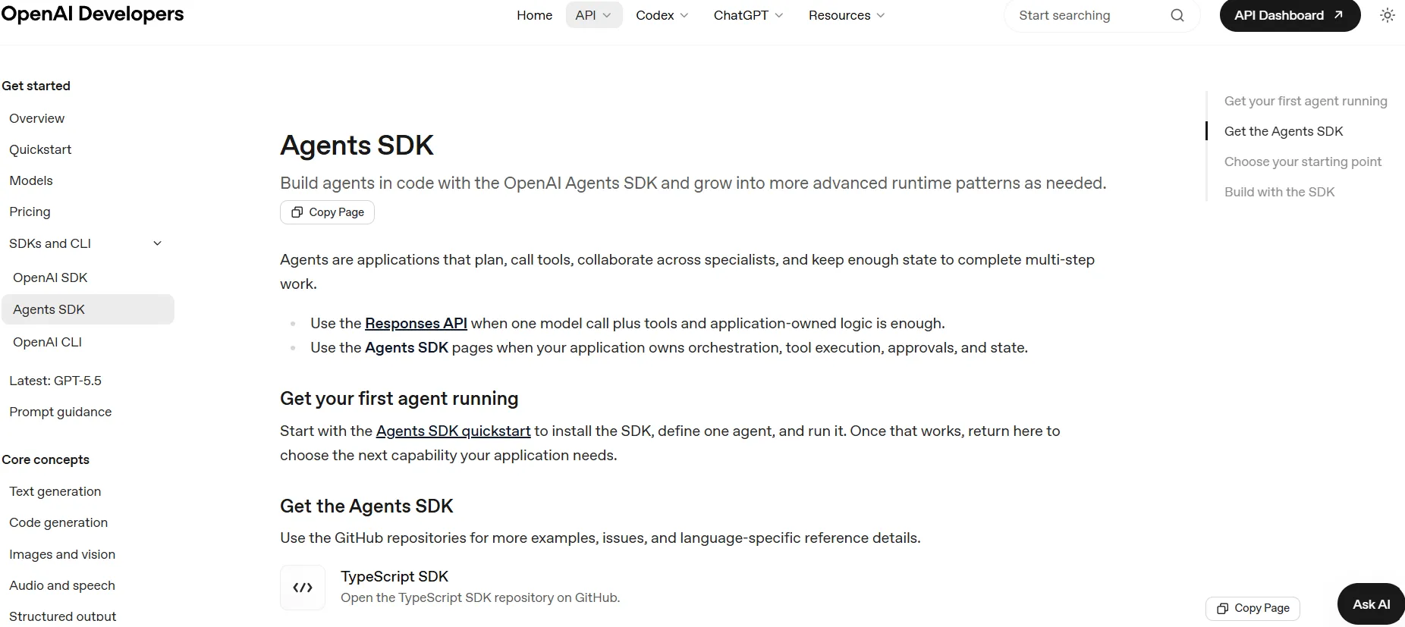Image resolution: width=1405 pixels, height=627 pixels.
Task: Open the TypeScript SDK repository card
Action: tap(480, 587)
